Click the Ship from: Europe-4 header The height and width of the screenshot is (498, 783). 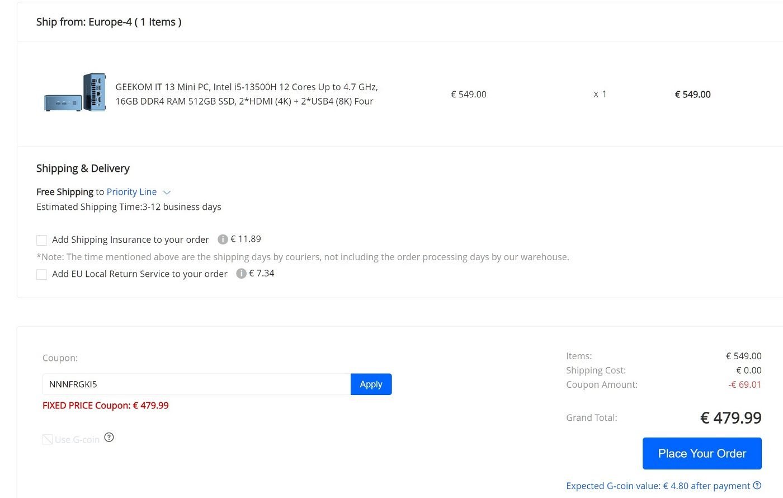click(x=109, y=22)
